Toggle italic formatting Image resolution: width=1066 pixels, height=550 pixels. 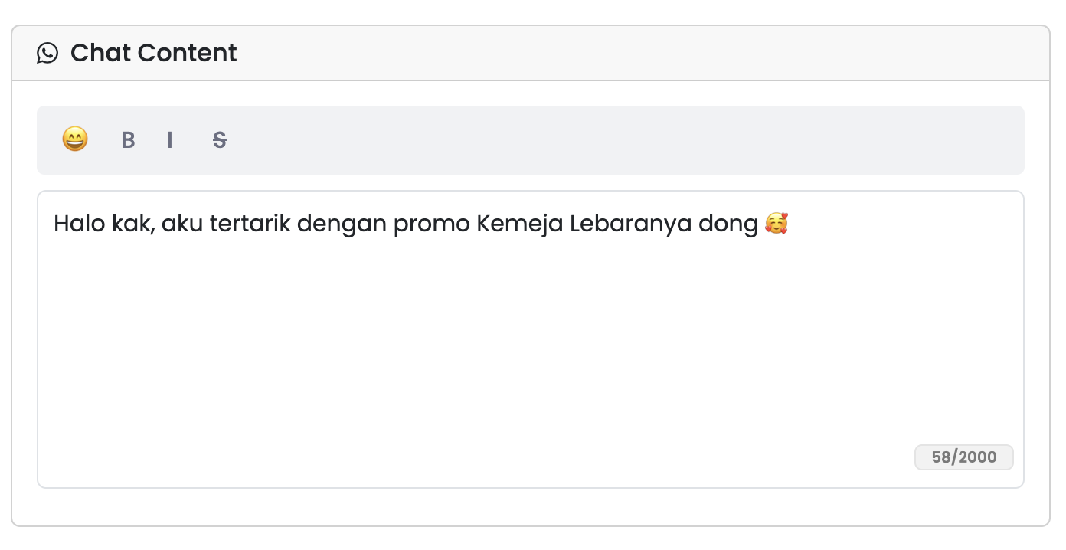point(170,140)
